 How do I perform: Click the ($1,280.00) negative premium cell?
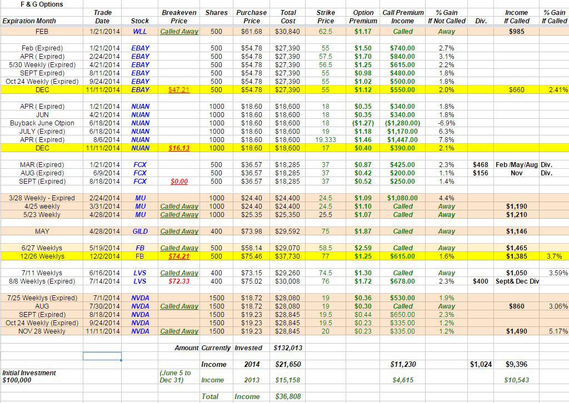coord(402,123)
